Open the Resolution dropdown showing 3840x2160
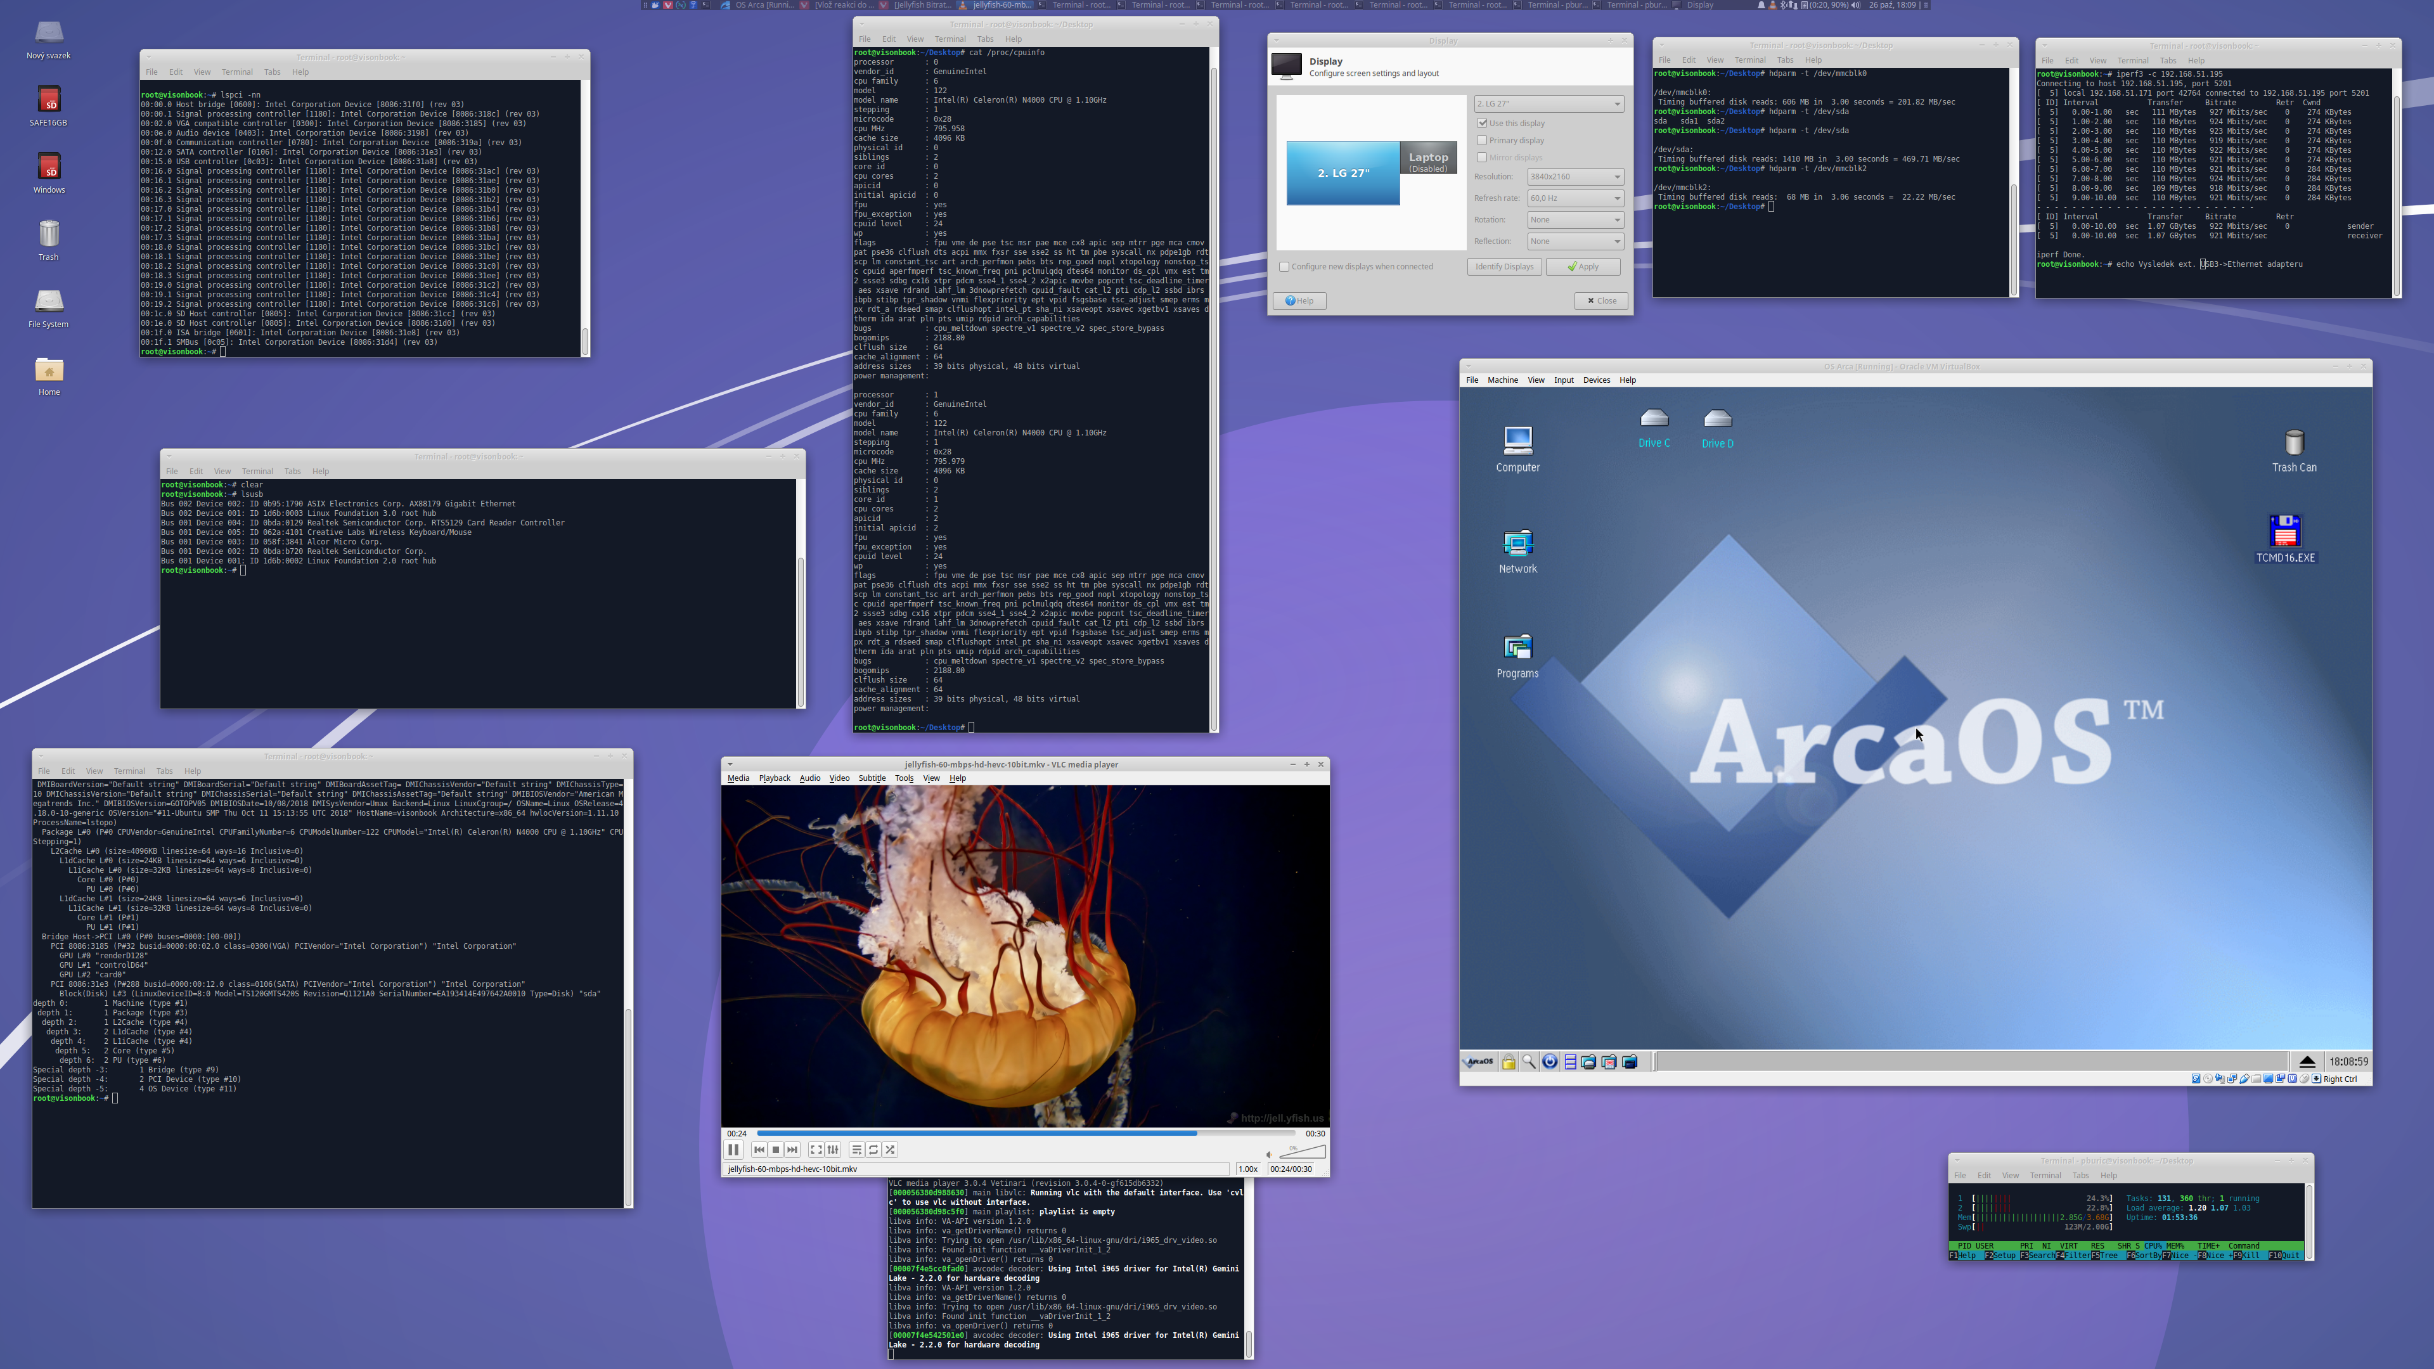Image resolution: width=2434 pixels, height=1369 pixels. click(1575, 177)
